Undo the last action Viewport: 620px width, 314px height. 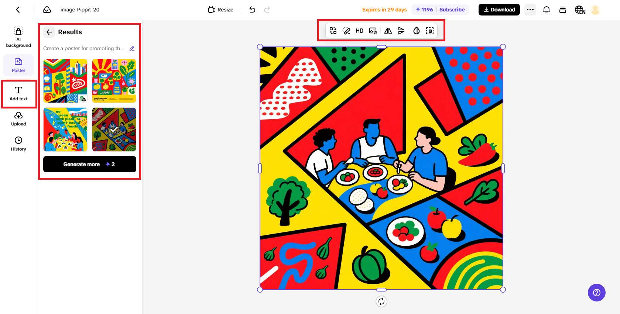coord(252,10)
